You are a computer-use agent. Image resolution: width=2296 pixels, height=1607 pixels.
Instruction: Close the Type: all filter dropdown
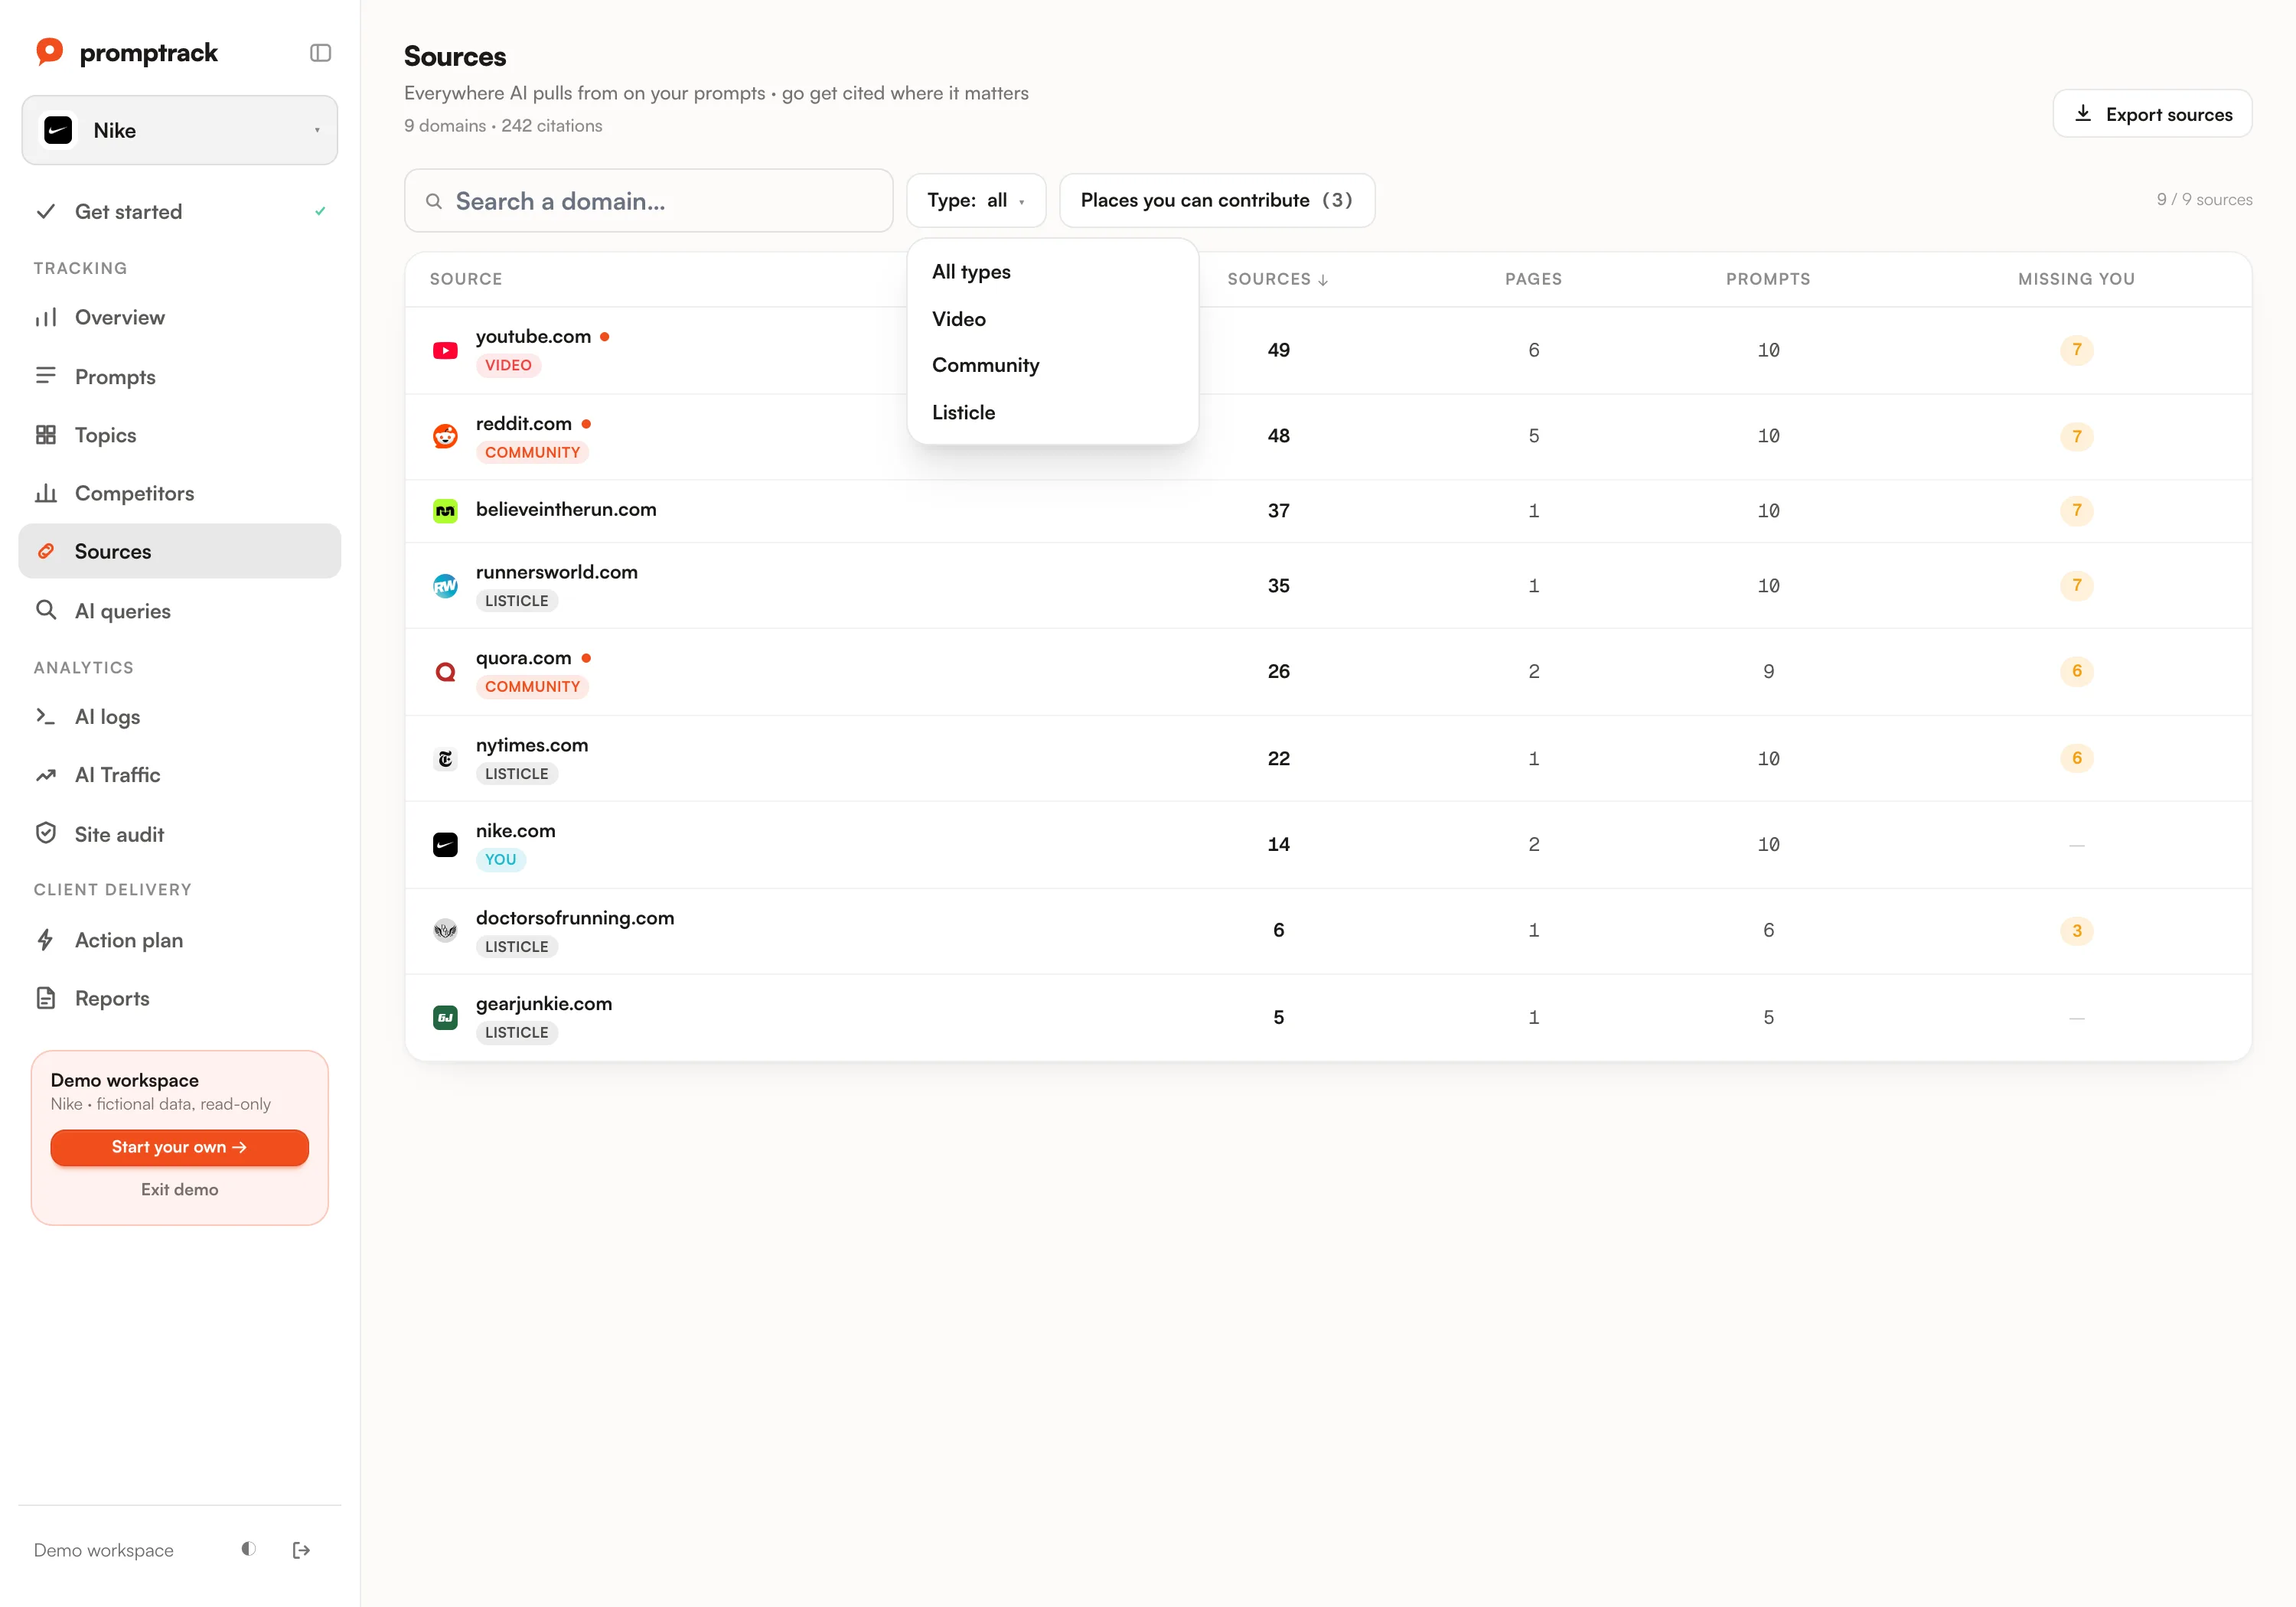pyautogui.click(x=975, y=200)
